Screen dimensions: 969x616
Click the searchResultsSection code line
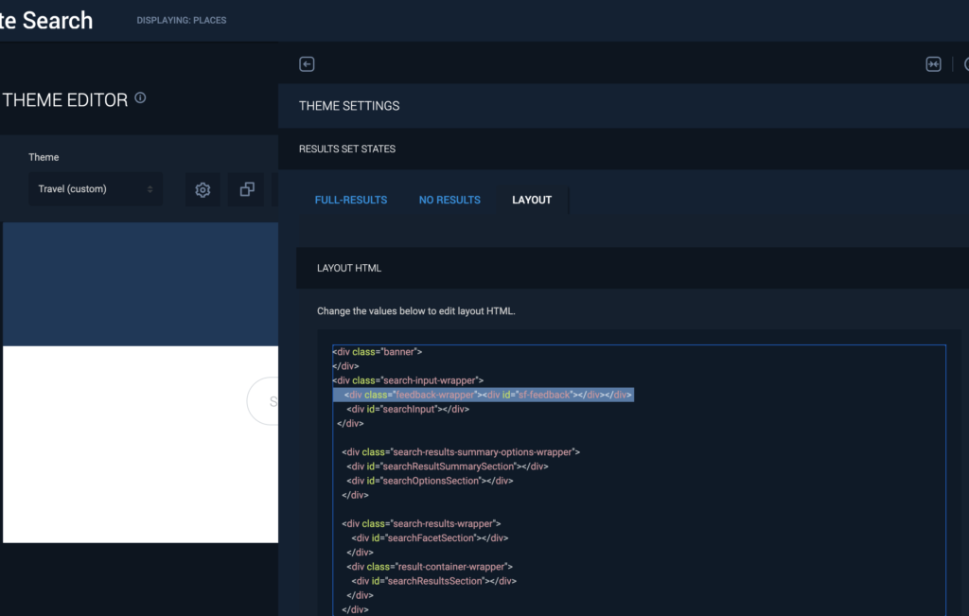pyautogui.click(x=433, y=581)
